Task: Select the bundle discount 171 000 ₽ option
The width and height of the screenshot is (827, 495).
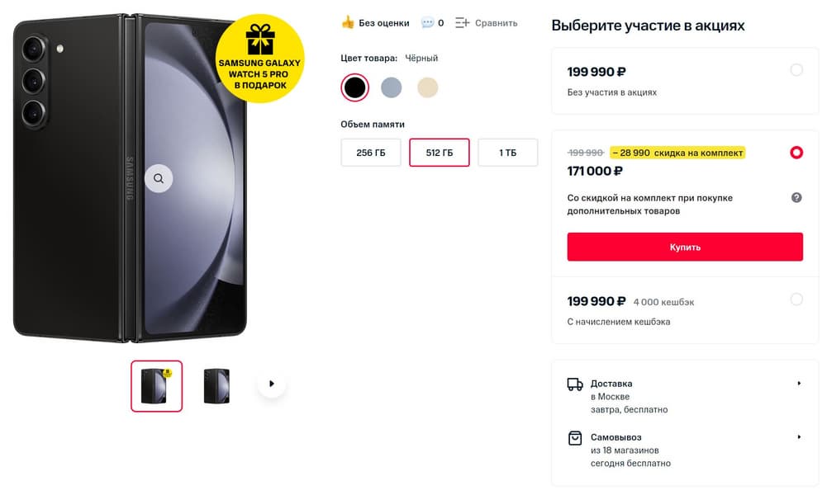Action: 796,153
